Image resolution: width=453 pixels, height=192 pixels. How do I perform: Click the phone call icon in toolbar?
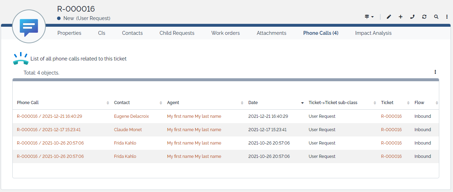(x=412, y=17)
